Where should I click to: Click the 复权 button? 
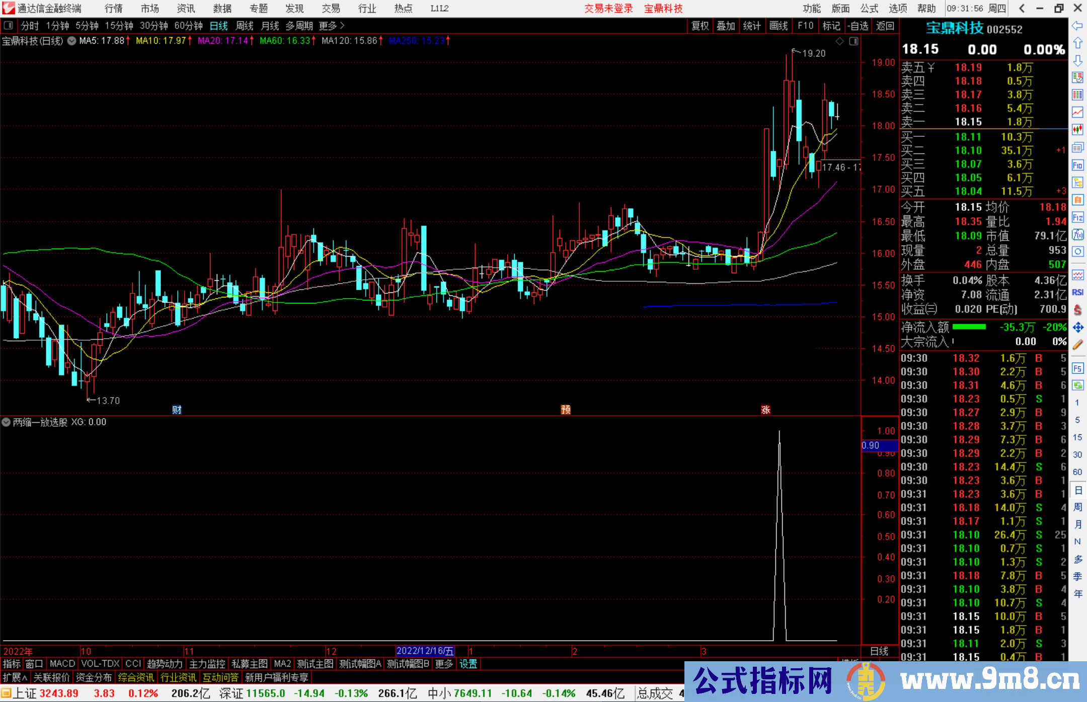pos(700,26)
